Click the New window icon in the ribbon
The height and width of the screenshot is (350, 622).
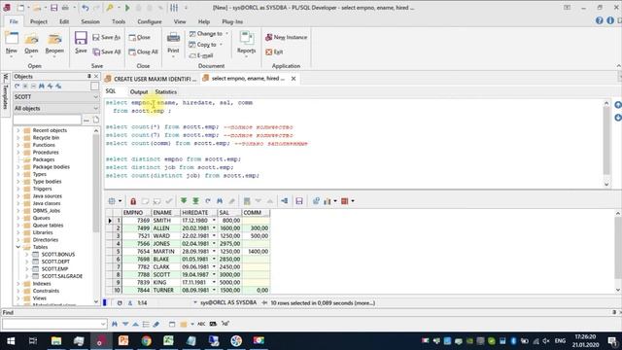click(x=11, y=39)
